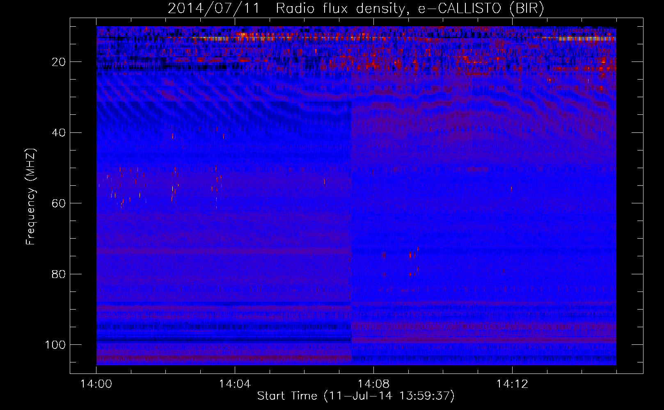Image resolution: width=664 pixels, height=410 pixels.
Task: Click the 40 frequency tick label
Action: click(59, 132)
